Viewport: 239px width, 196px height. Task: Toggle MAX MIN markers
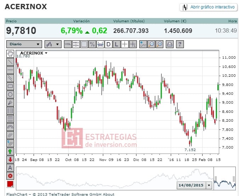[76, 44]
